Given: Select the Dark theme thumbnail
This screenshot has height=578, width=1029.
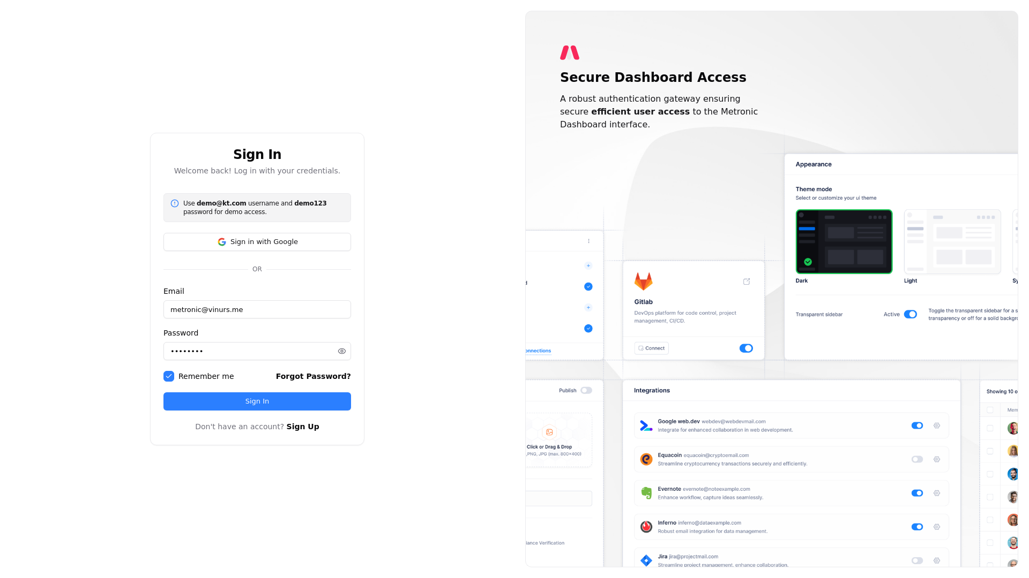Looking at the screenshot, I should (844, 241).
